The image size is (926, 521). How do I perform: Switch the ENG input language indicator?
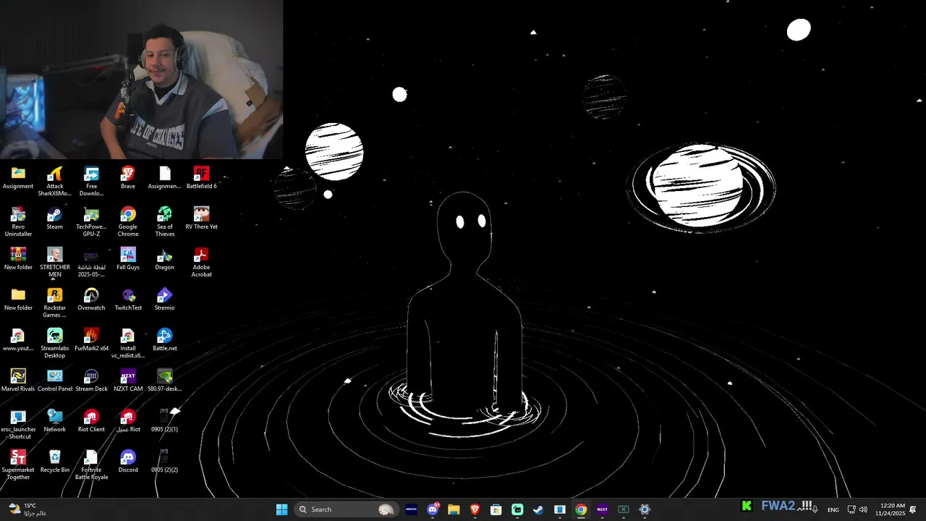pyautogui.click(x=833, y=510)
